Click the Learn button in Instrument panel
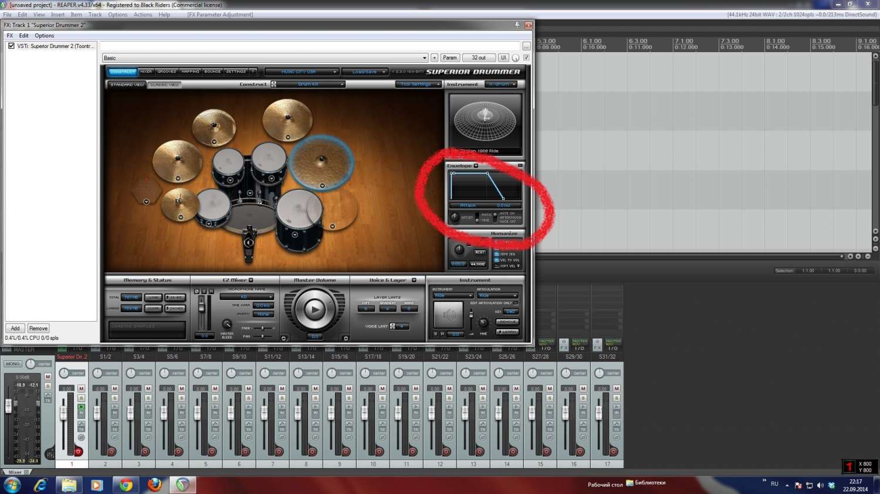 click(x=507, y=332)
